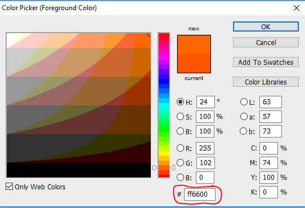Click the new color swatch

(194, 45)
